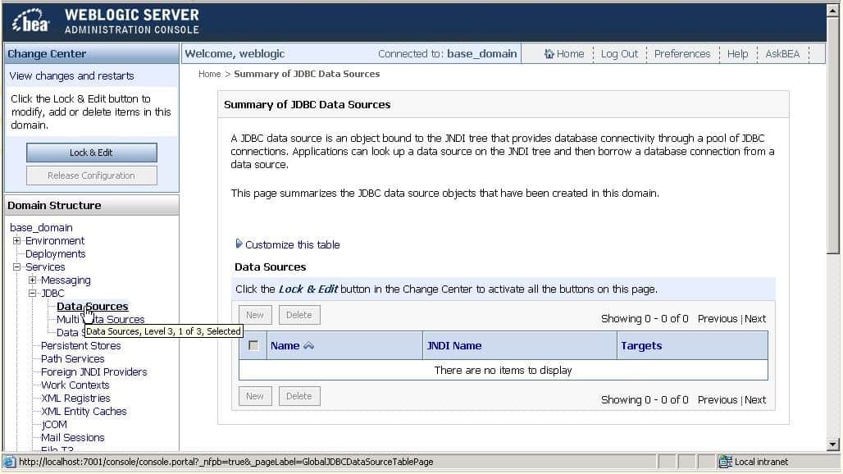The image size is (843, 474).
Task: Open Path Services in the tree
Action: pos(73,358)
